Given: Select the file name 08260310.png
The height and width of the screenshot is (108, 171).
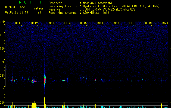Looking at the screenshot, I should [15, 7].
